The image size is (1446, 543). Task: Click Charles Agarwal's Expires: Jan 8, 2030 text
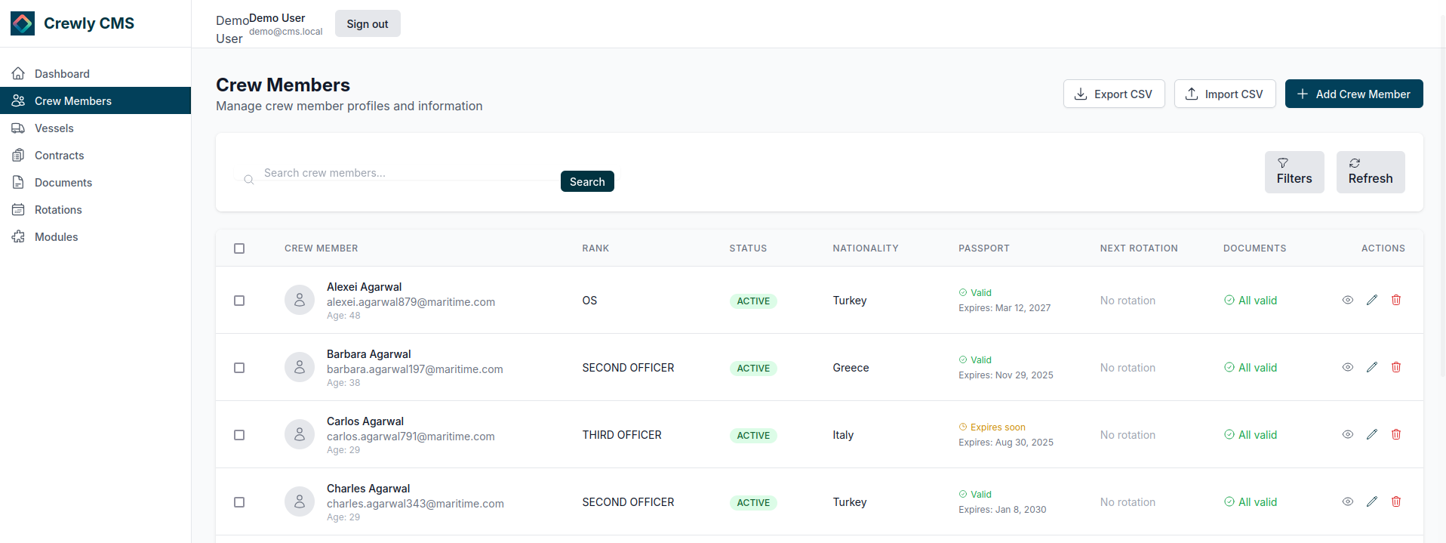[1002, 510]
